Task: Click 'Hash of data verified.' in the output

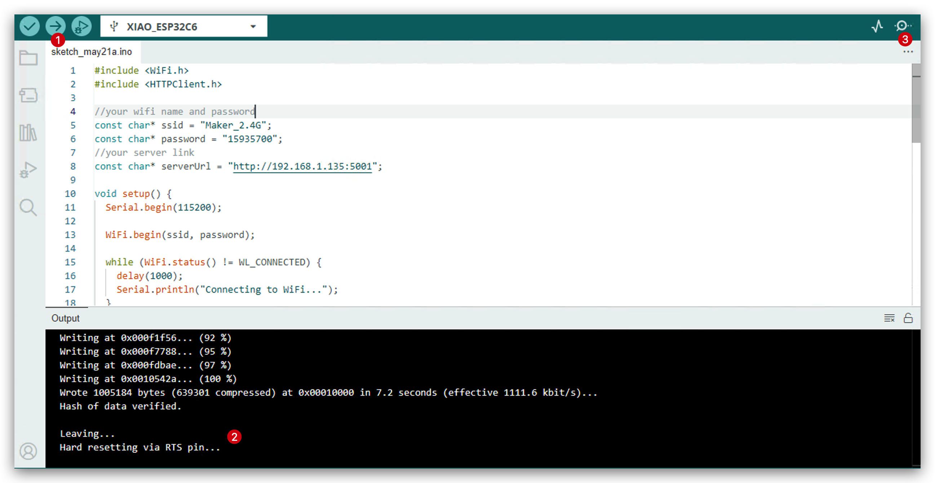Action: (120, 406)
